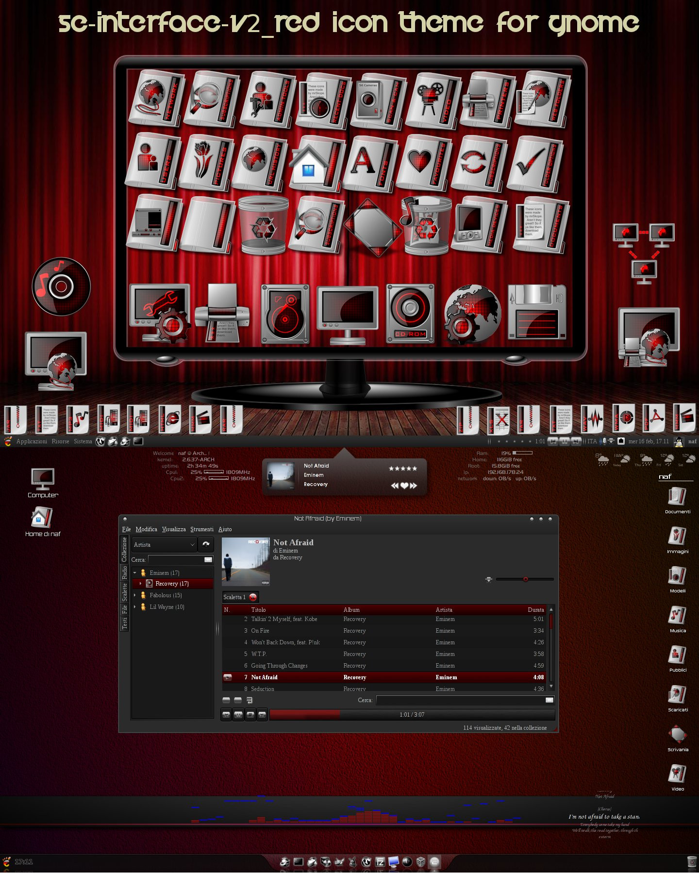Click the next arrow in Not Afraid popup
The image size is (699, 874).
(x=414, y=486)
